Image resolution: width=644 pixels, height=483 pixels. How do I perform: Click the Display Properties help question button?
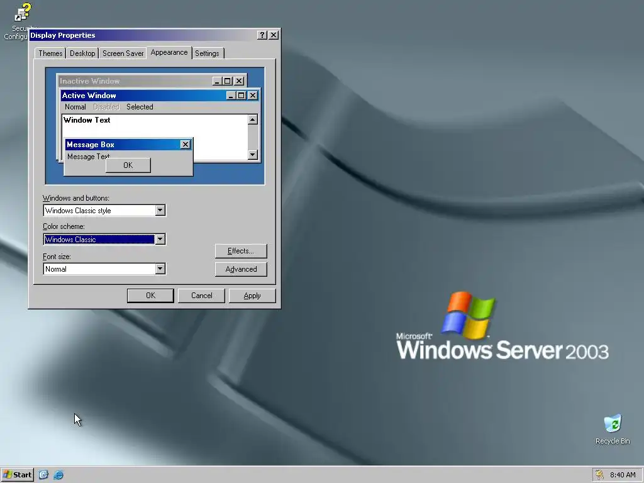coord(262,35)
